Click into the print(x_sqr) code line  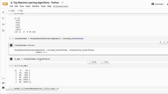(21, 66)
